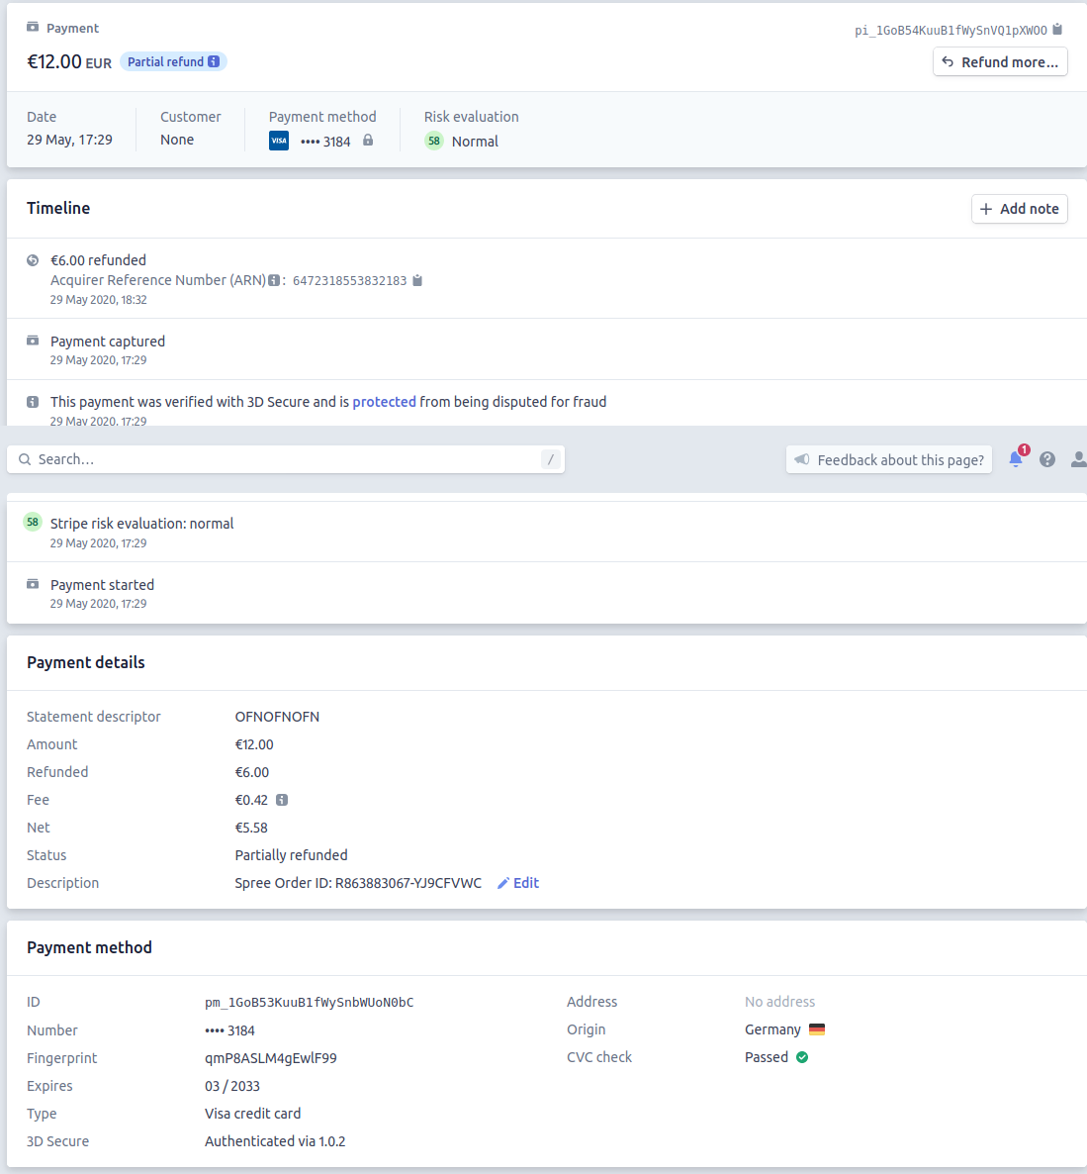Viewport: 1087px width, 1174px height.
Task: Click the Partial refund info icon
Action: coord(214,61)
